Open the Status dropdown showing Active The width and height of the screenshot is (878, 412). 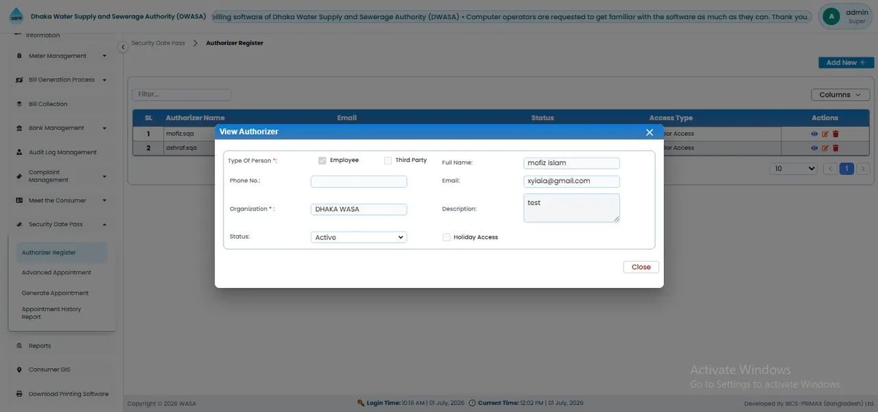point(359,237)
